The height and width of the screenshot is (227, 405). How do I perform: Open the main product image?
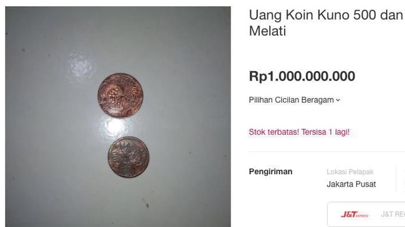(x=118, y=117)
